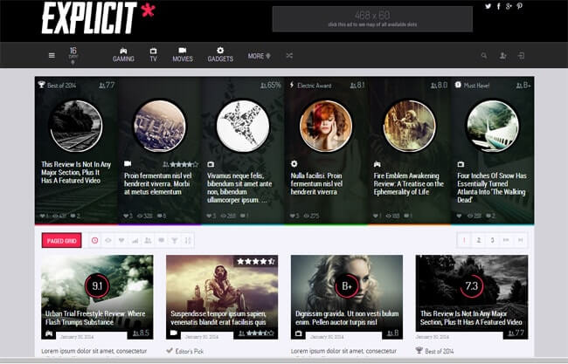Click the Facebook icon in header
Image resolution: width=568 pixels, height=364 pixels.
coord(499,6)
